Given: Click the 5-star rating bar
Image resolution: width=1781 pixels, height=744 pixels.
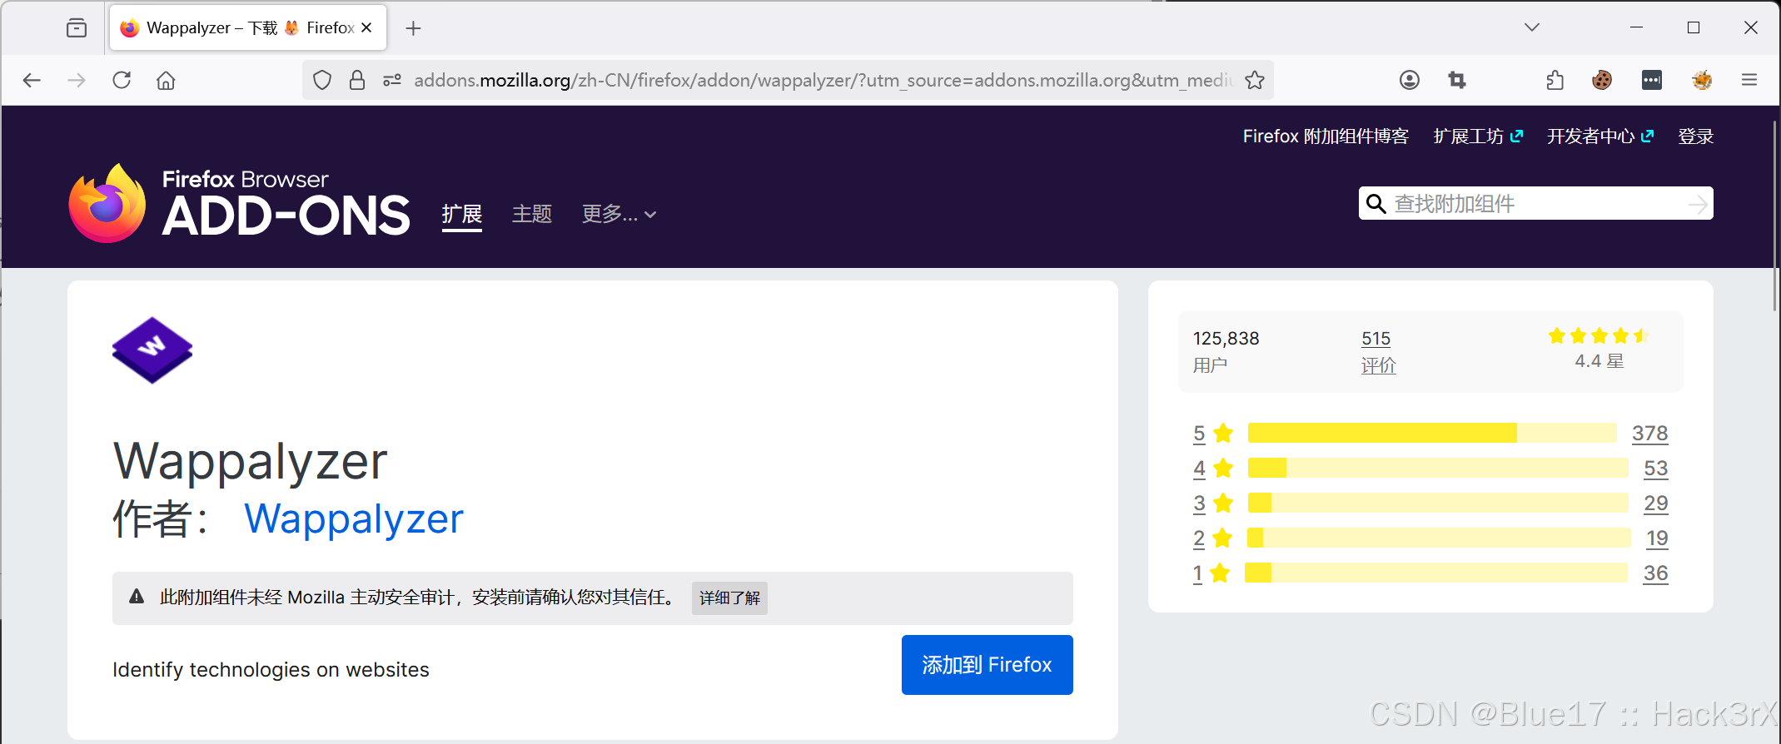Looking at the screenshot, I should pyautogui.click(x=1432, y=433).
